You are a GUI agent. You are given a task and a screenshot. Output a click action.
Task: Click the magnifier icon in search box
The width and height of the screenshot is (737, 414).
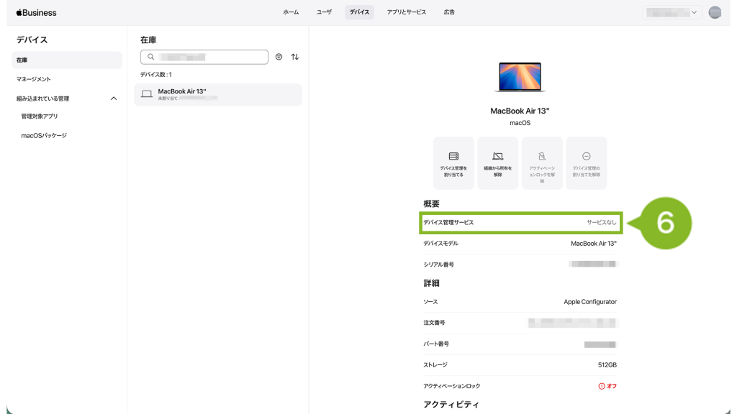[x=151, y=57]
